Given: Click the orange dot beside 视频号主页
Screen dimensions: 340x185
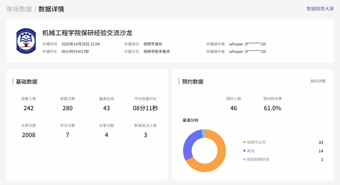Looking at the screenshot, I should [244, 142].
